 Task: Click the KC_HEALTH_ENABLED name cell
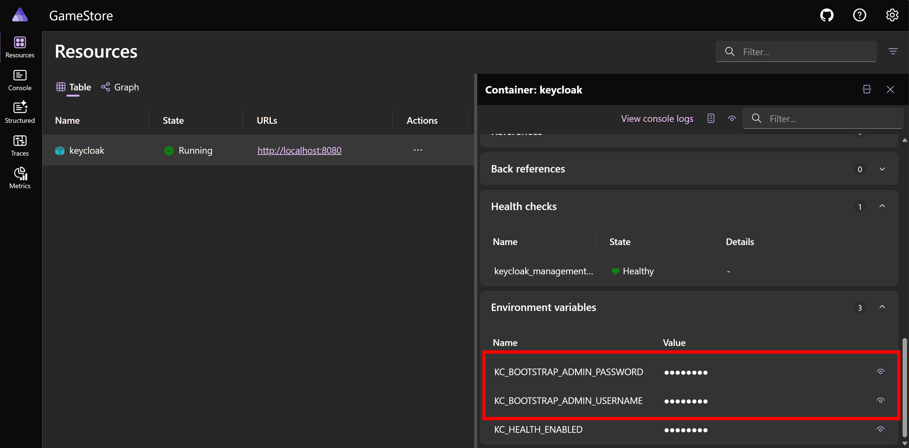[x=538, y=429]
